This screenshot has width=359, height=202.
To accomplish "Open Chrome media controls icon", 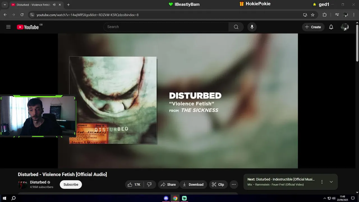I will 337,15.
